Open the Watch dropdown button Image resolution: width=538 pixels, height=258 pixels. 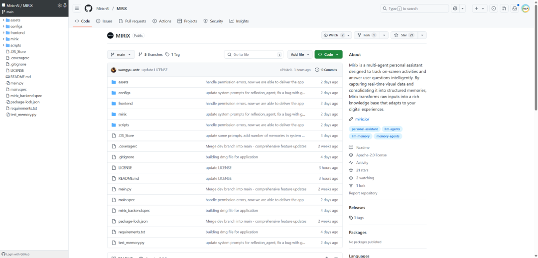pos(337,35)
